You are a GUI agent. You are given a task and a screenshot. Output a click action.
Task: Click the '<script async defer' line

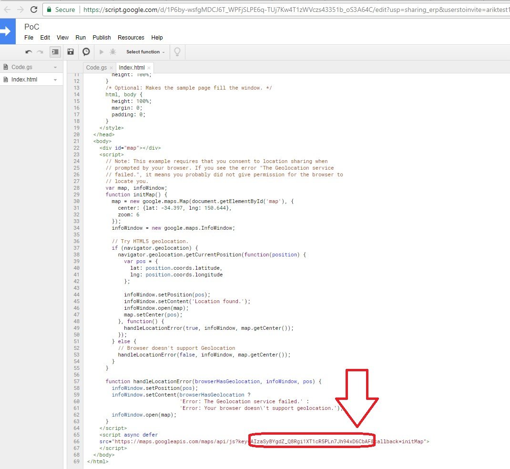pyautogui.click(x=129, y=435)
